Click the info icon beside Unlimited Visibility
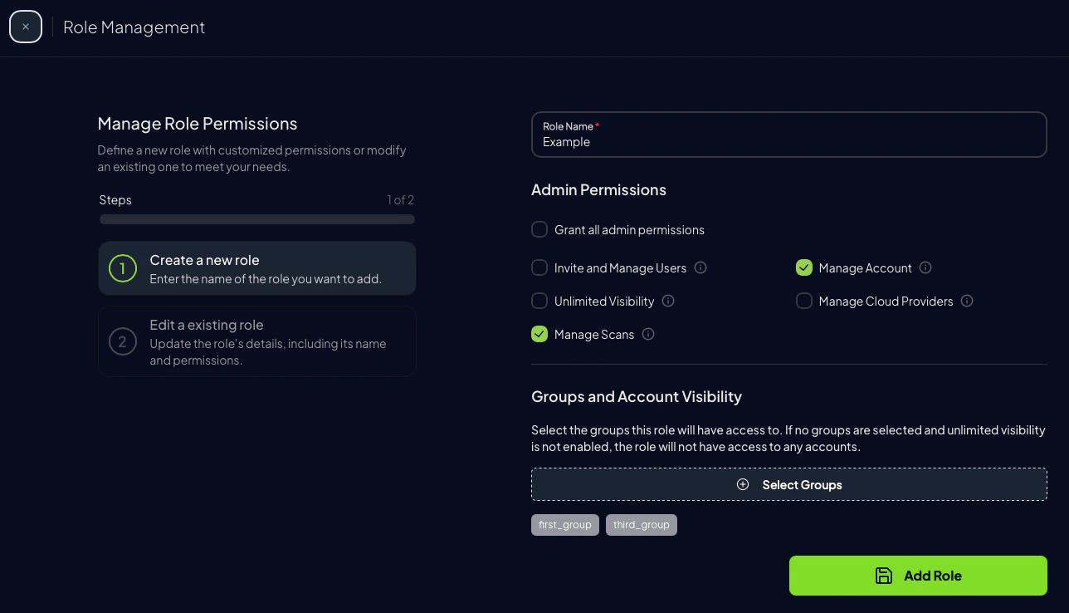The height and width of the screenshot is (613, 1069). tap(668, 301)
